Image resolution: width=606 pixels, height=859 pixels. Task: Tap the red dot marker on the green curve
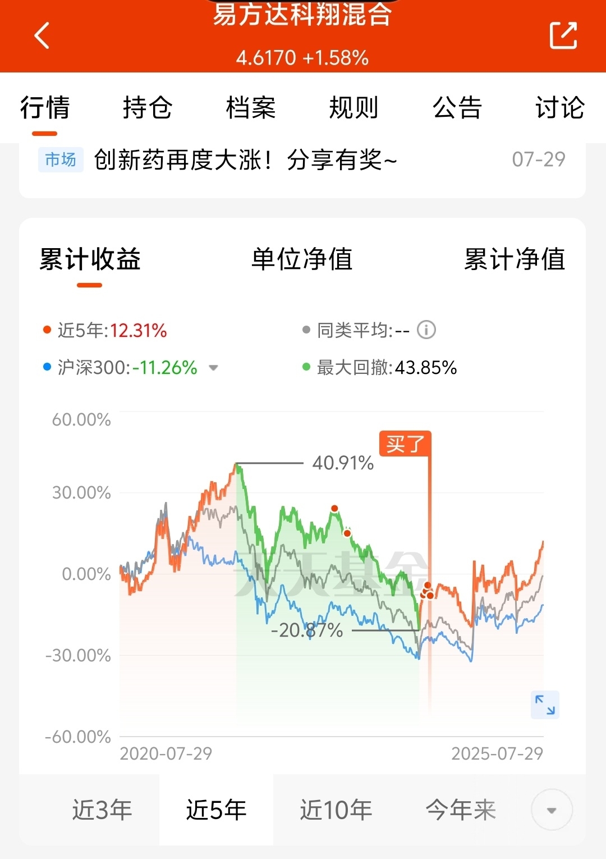334,509
